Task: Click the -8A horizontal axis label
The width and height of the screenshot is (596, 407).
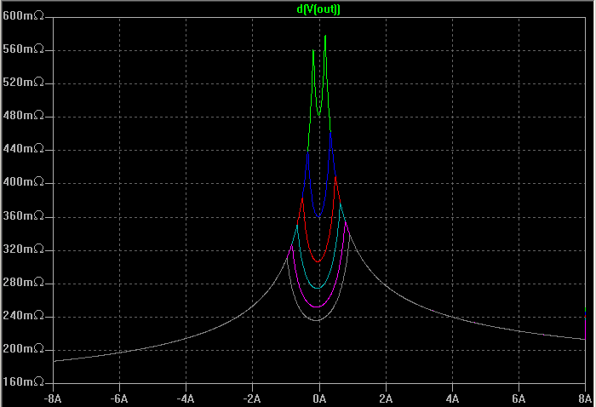Action: pyautogui.click(x=53, y=398)
